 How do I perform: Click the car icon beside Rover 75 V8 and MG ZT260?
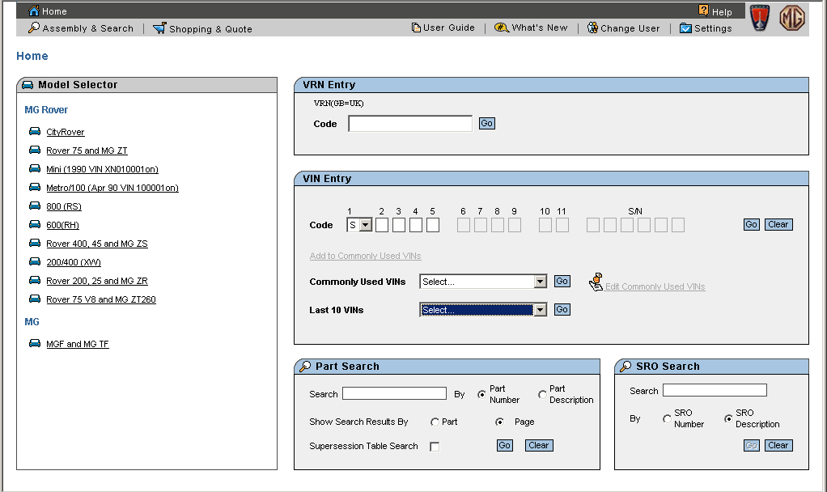pos(35,299)
